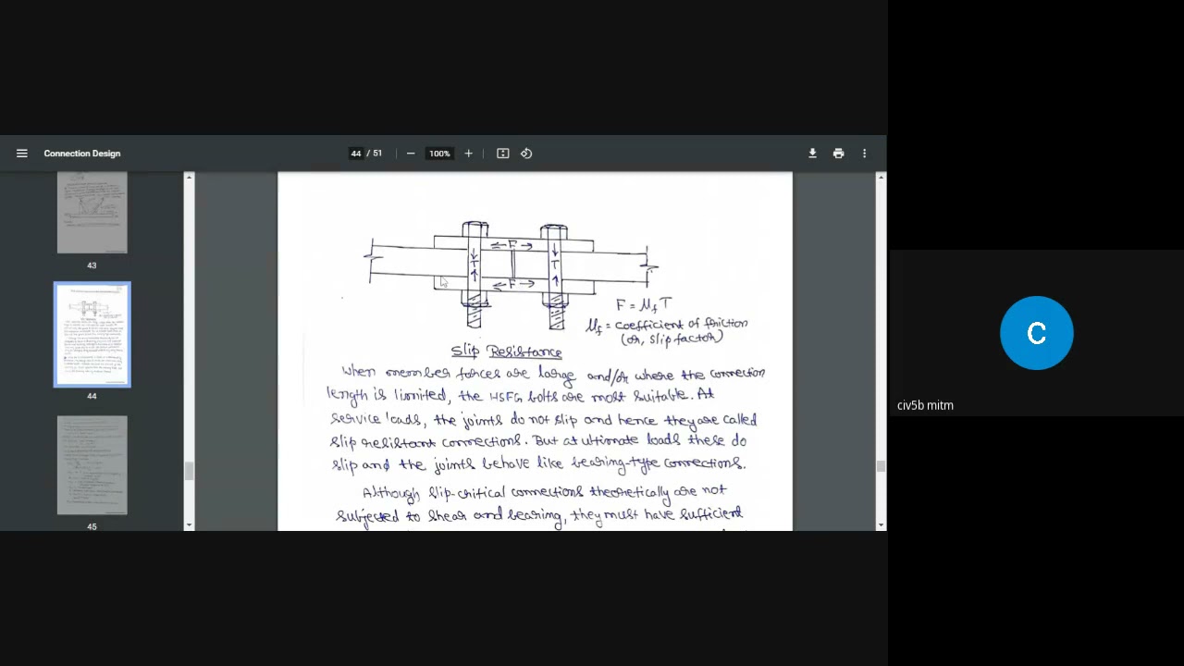Click the fit to page icon

pyautogui.click(x=503, y=154)
